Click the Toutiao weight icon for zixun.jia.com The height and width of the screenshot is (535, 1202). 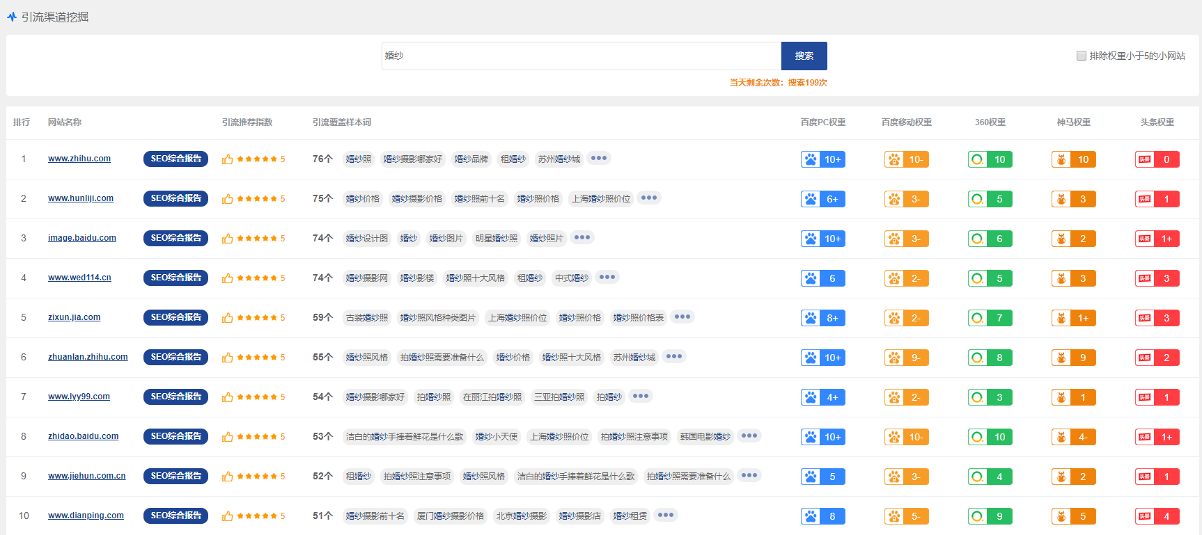(1145, 318)
